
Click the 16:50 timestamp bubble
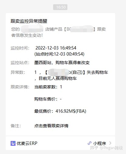coord(60,7)
